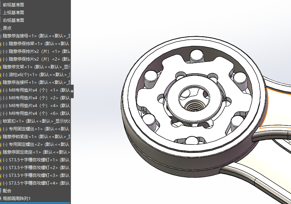Select 随意停保持片x2（片）<2> in the tree
The width and height of the screenshot is (291, 204).
[x=36, y=59]
